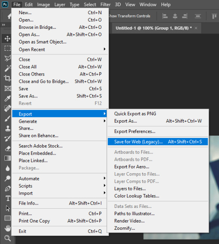Select the Dodge tool
Viewport: 219px width, 244px height.
pos(7,178)
